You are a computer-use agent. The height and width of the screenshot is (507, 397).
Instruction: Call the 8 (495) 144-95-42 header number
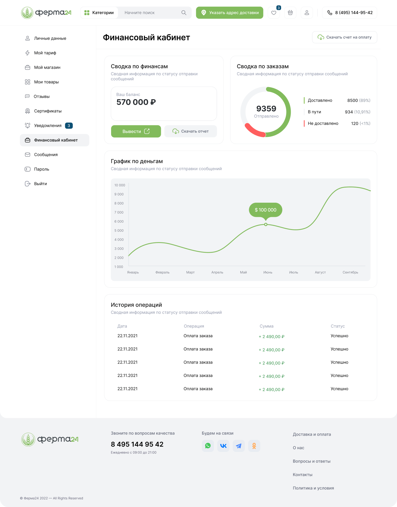coord(350,13)
